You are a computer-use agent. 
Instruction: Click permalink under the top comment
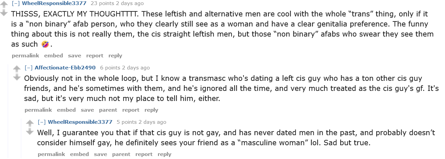point(25,56)
